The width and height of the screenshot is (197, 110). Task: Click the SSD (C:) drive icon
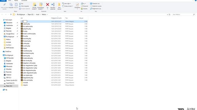pos(5,78)
